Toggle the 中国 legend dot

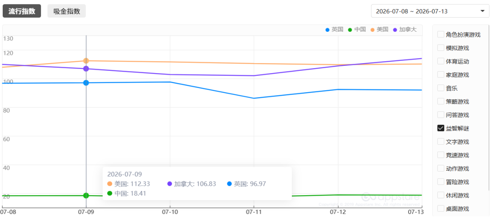350,30
